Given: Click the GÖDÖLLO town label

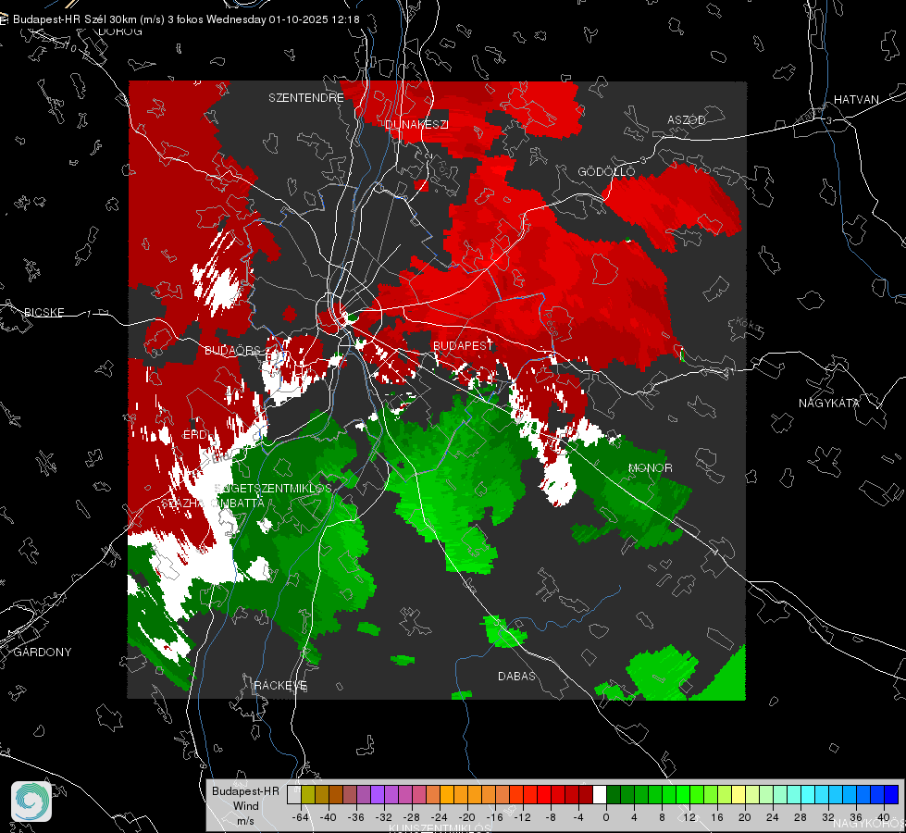Looking at the screenshot, I should (606, 171).
